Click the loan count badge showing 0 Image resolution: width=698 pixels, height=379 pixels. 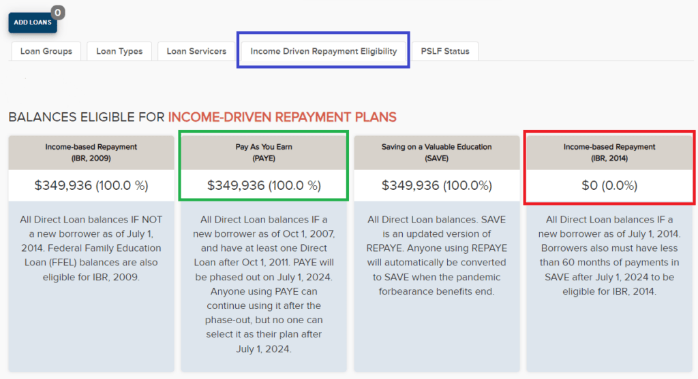58,12
